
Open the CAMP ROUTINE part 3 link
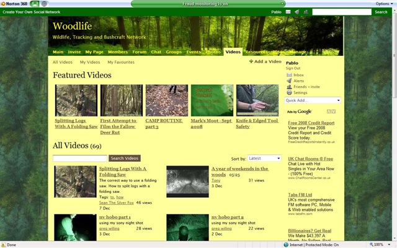(164, 123)
